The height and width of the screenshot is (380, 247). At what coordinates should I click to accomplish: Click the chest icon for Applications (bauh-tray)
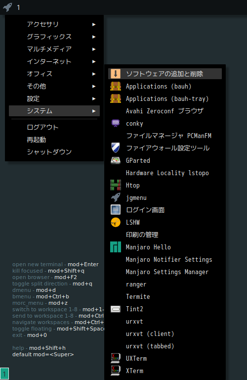(x=116, y=98)
